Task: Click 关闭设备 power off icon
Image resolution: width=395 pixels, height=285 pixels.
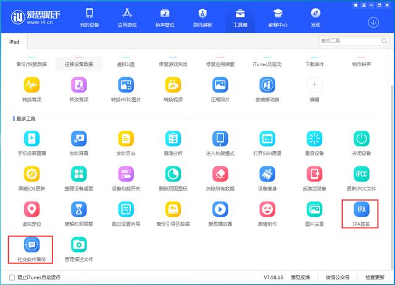Action: 362,138
